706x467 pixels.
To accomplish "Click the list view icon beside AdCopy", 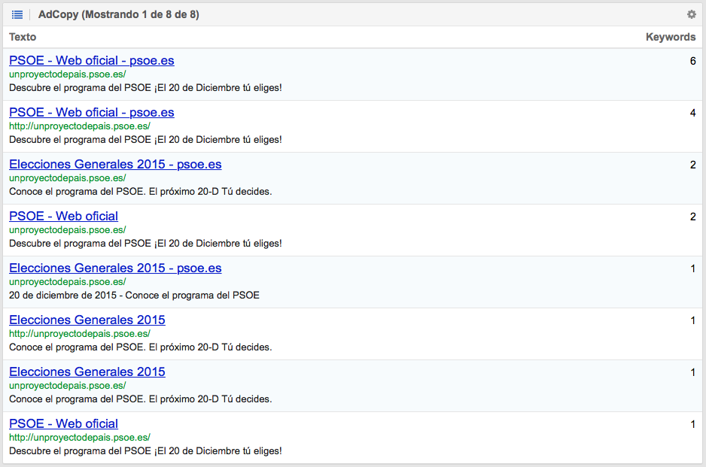I will coord(17,15).
